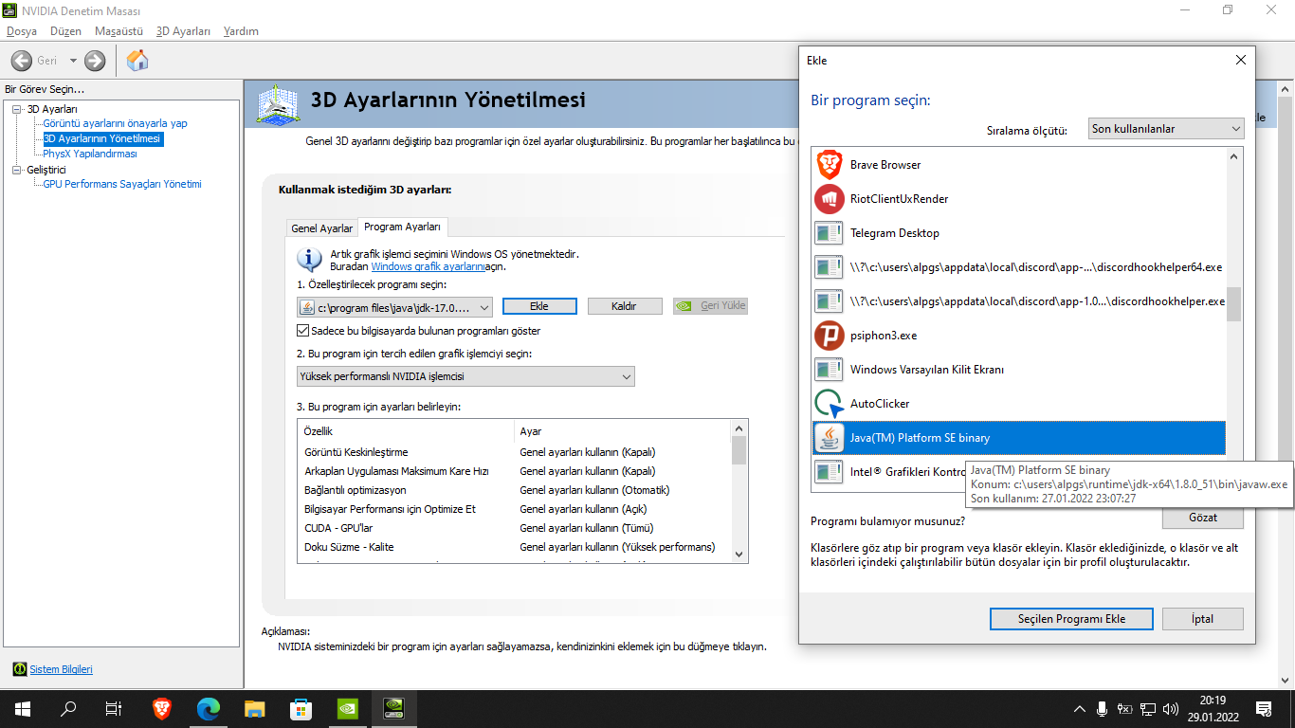Click the Gözat button
The image size is (1295, 728).
pyautogui.click(x=1203, y=519)
